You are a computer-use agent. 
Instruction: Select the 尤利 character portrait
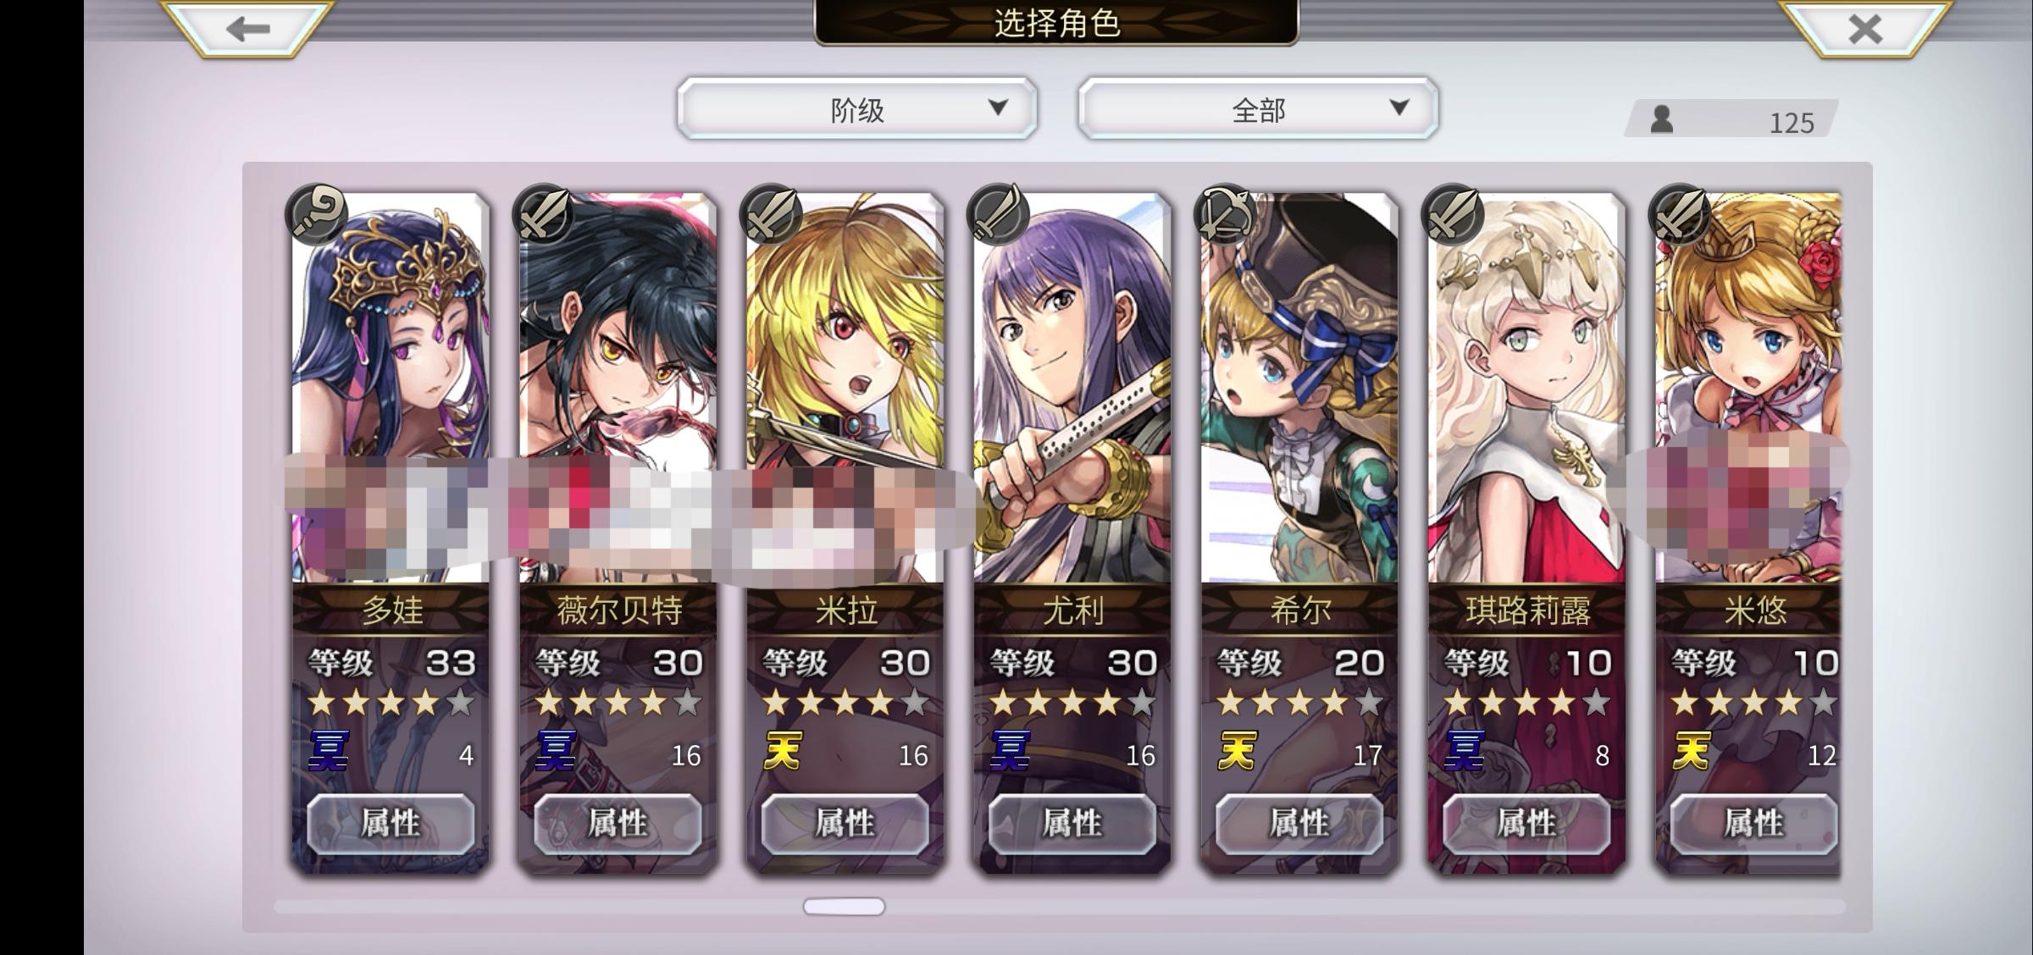tap(1072, 388)
